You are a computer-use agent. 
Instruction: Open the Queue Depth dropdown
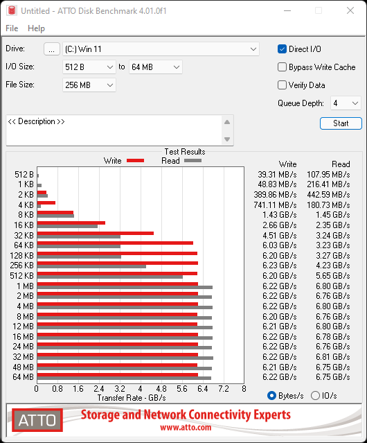pos(346,103)
